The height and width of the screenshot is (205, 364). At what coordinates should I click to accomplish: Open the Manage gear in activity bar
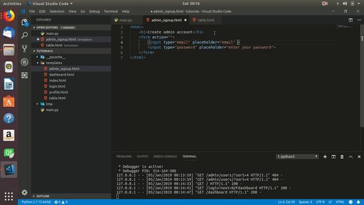point(24,192)
